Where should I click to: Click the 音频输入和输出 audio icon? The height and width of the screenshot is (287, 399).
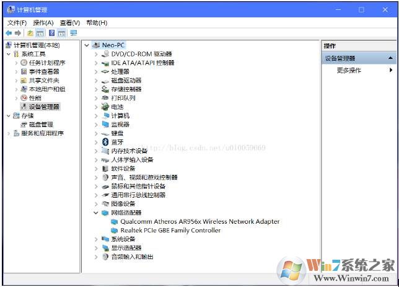point(105,257)
